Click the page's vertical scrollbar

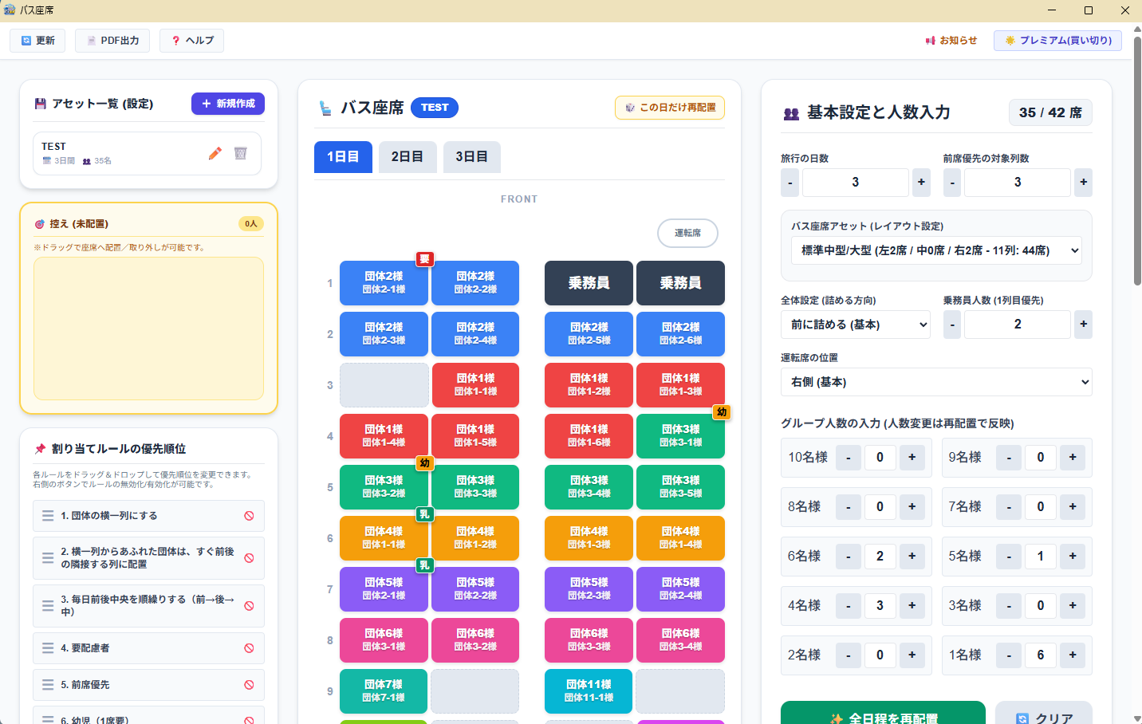click(x=1137, y=159)
